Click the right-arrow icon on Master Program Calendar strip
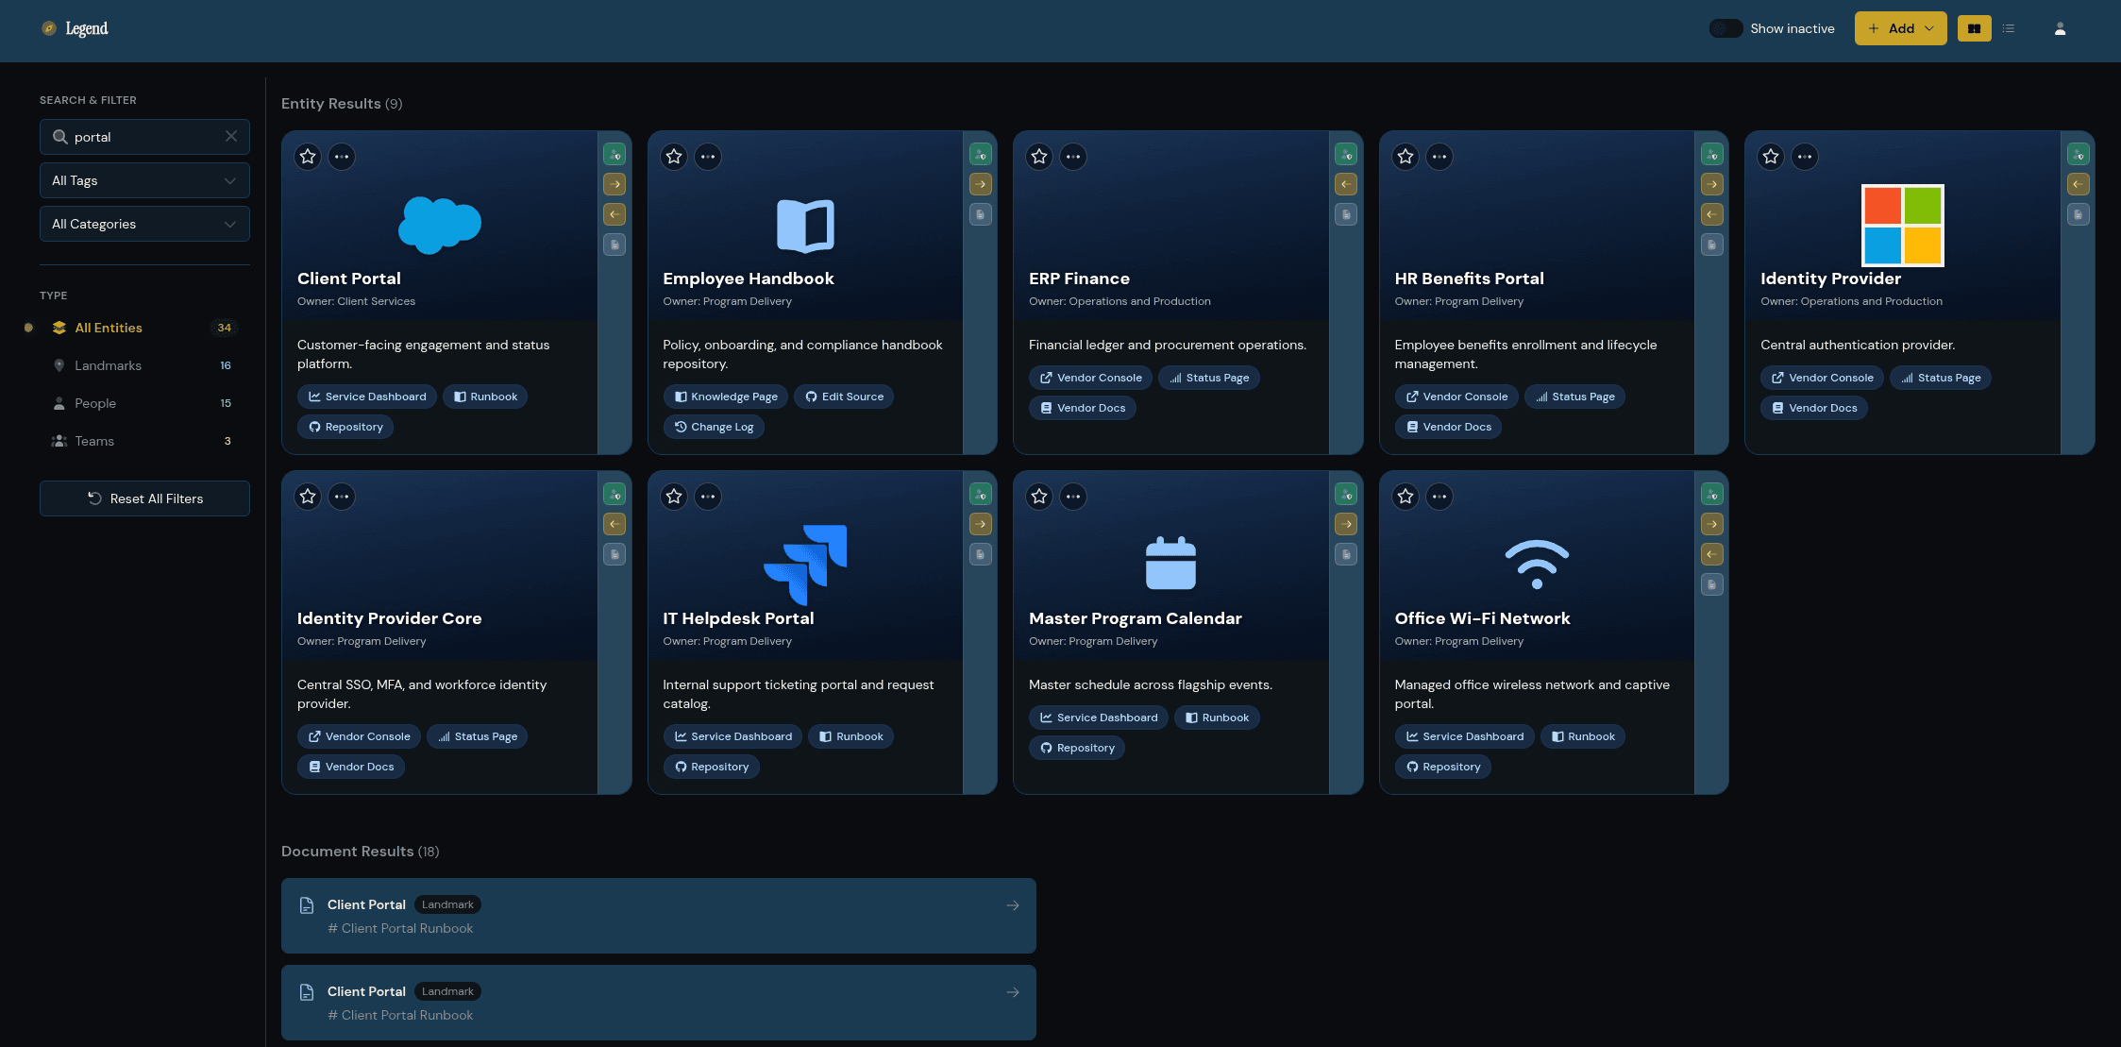 1346,524
